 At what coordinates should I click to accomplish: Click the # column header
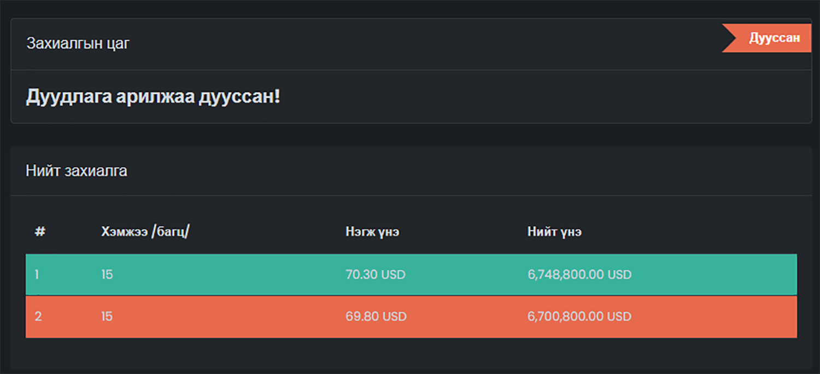(x=40, y=231)
